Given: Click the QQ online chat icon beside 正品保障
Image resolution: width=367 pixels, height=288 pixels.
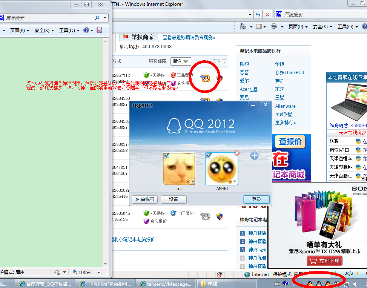Looking at the screenshot, I should [x=205, y=78].
